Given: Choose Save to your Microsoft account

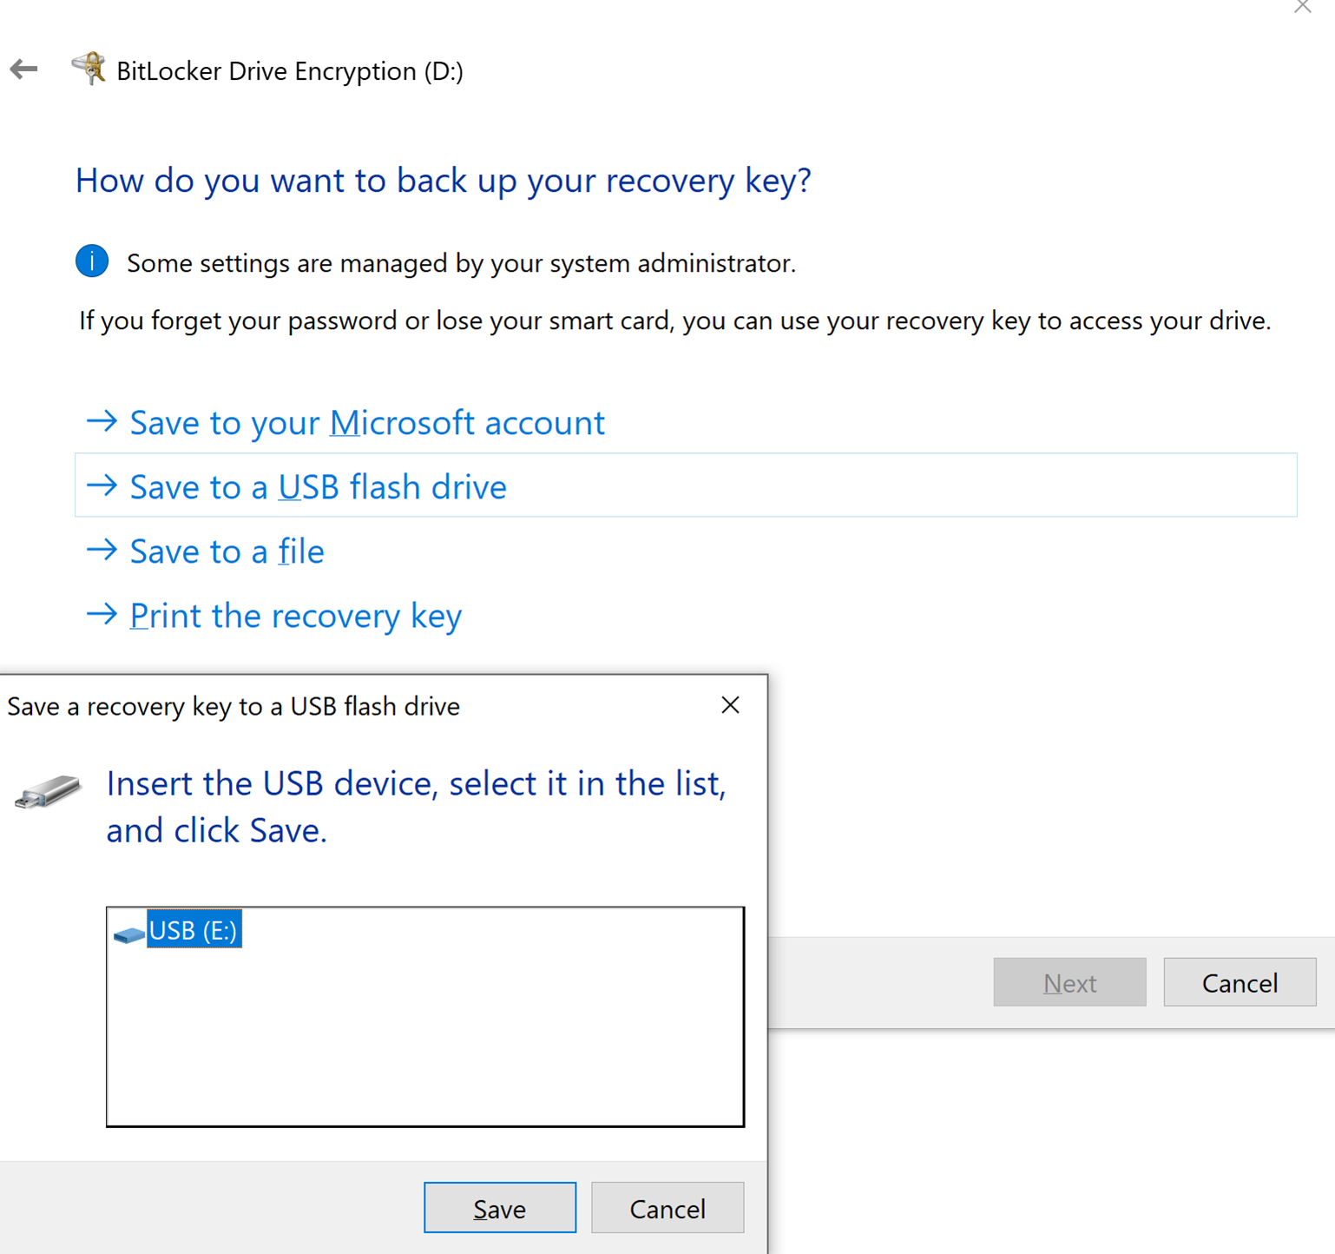Looking at the screenshot, I should [x=366, y=423].
